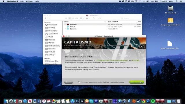
Task: Open Trash in the Dock
Action: 179,101
